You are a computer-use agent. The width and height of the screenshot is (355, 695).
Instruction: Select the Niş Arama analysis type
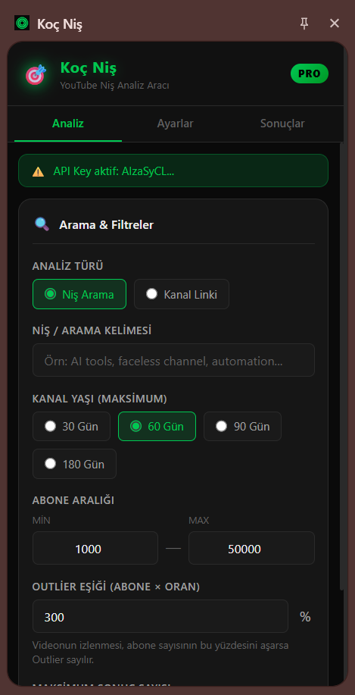pos(79,294)
